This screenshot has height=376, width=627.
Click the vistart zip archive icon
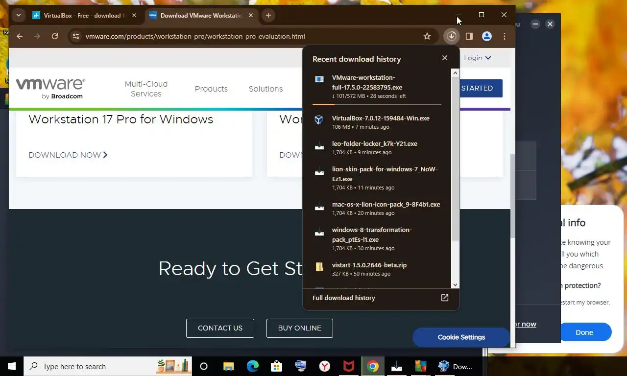click(x=319, y=267)
